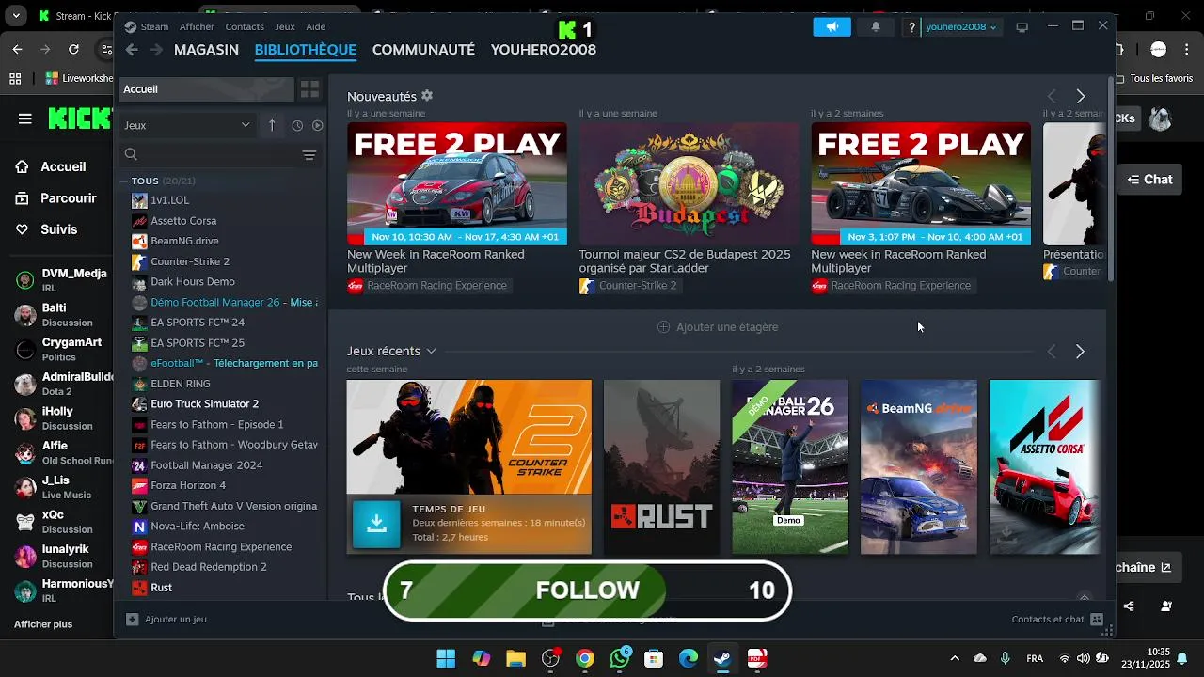1204x677 pixels.
Task: Click the FOLLOW goal progress bar
Action: point(588,590)
